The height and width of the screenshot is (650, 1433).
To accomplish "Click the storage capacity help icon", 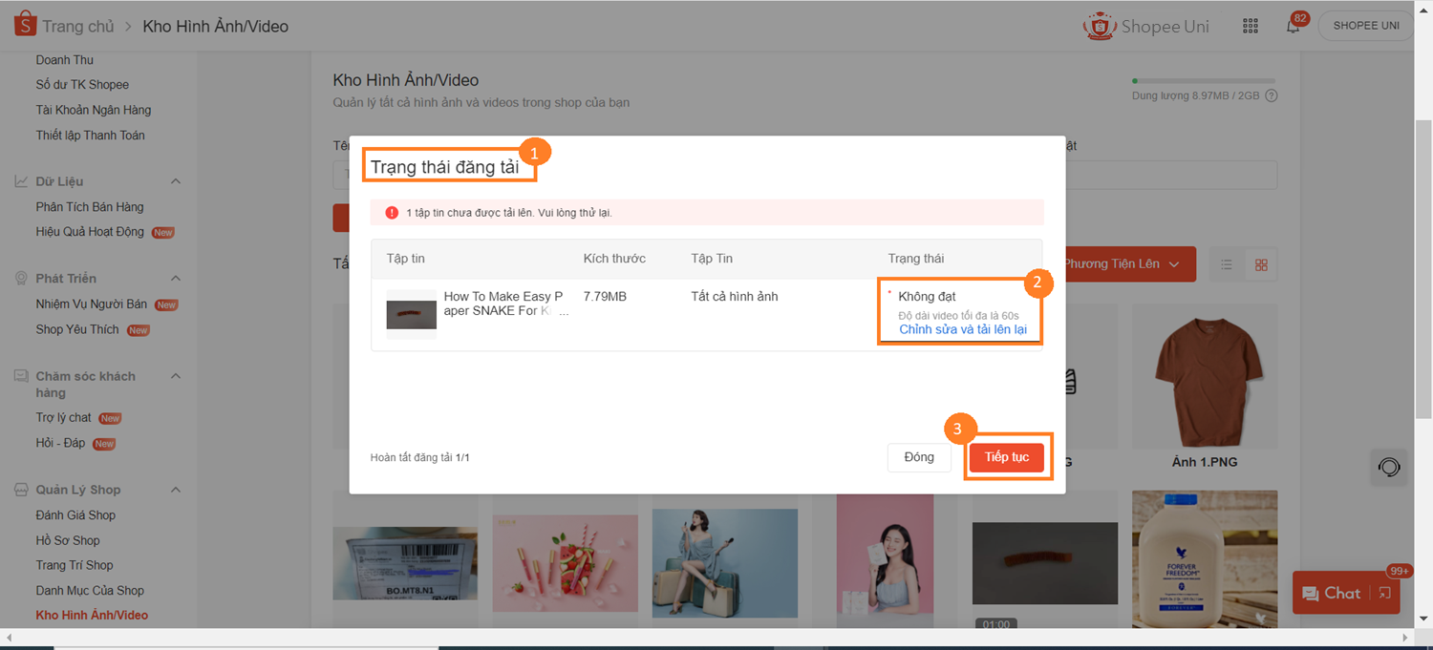I will 1271,95.
